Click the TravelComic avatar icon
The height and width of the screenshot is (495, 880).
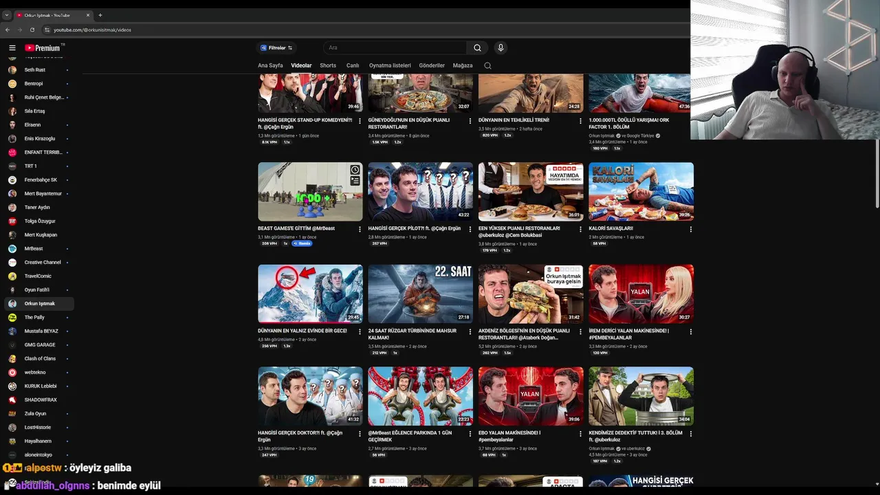12,276
